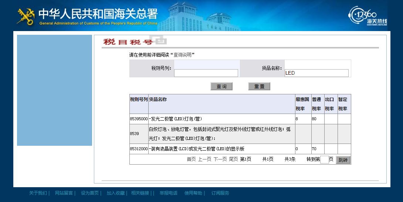Click MFN rate value 8 for 85395000
This screenshot has width=403, height=202.
[297, 119]
